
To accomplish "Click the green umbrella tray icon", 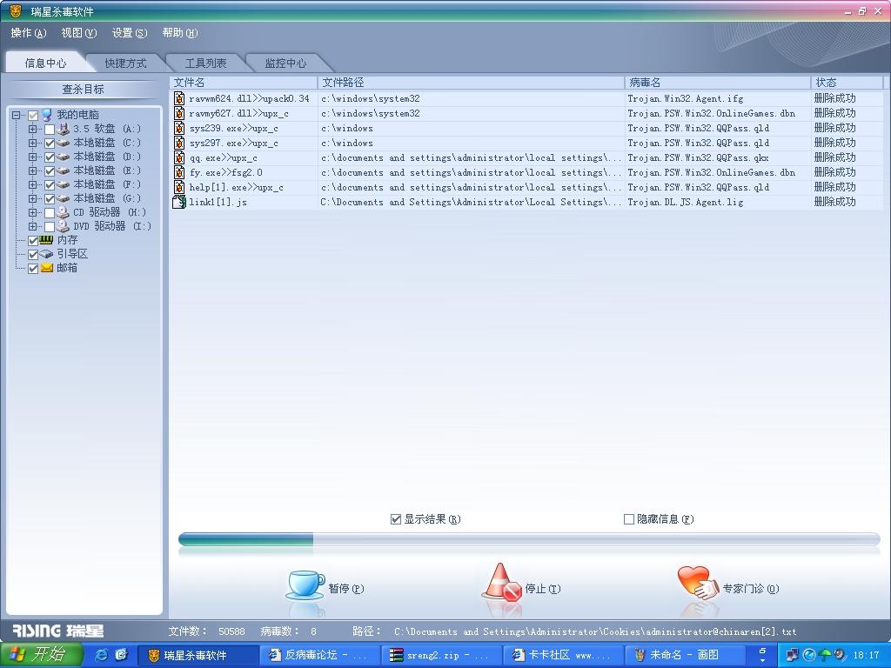I will point(825,655).
